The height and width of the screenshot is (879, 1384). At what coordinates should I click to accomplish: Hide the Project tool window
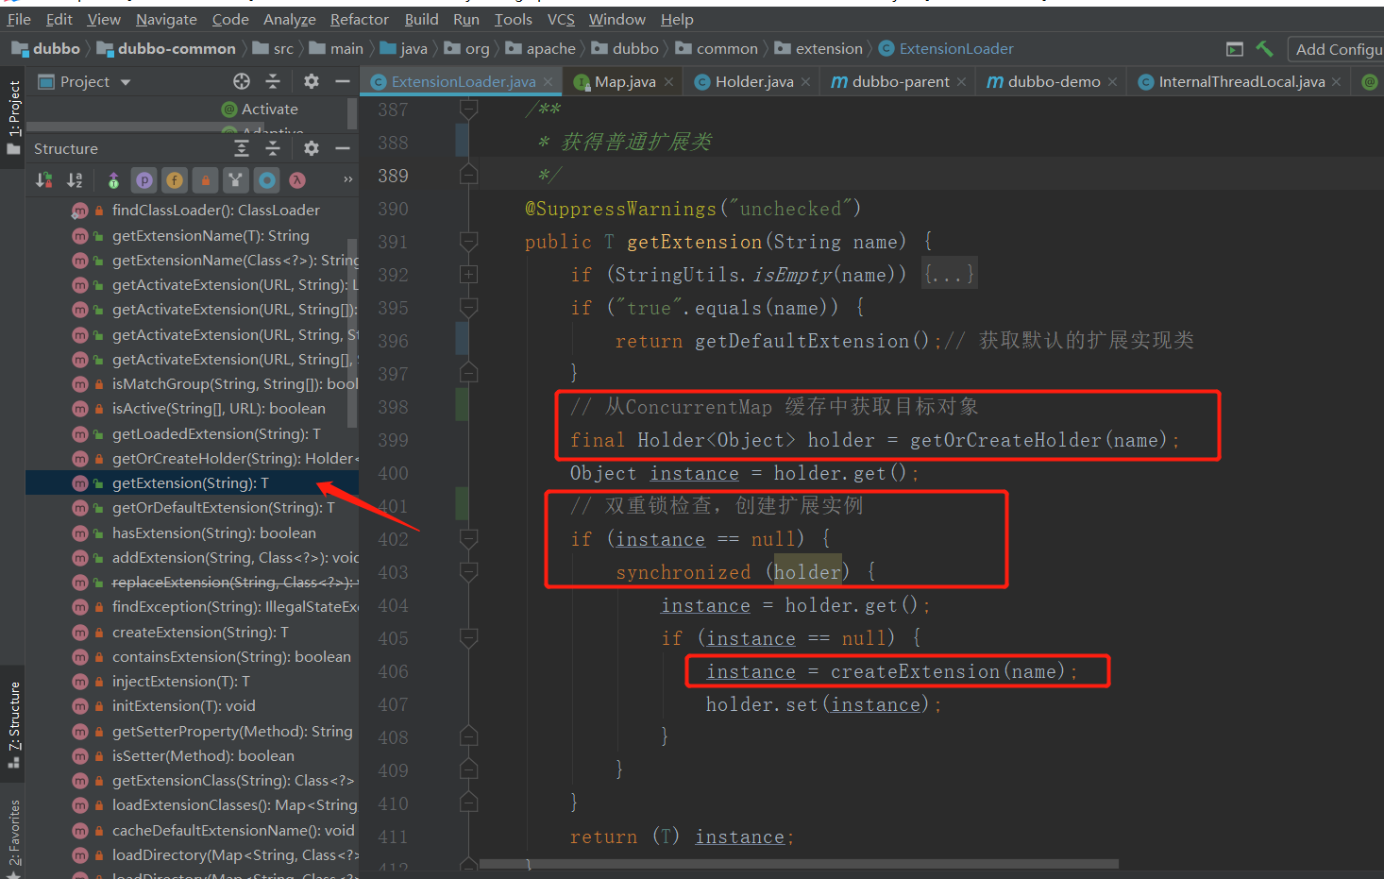pyautogui.click(x=343, y=81)
